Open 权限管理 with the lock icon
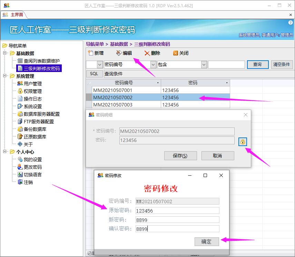 coord(30,91)
